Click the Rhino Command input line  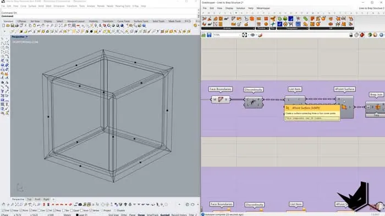click(100, 16)
